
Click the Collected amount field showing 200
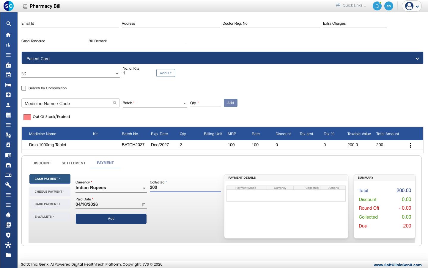point(185,188)
